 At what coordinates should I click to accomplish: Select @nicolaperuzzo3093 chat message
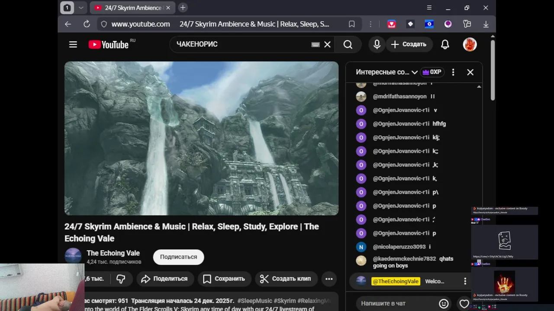tap(414, 247)
